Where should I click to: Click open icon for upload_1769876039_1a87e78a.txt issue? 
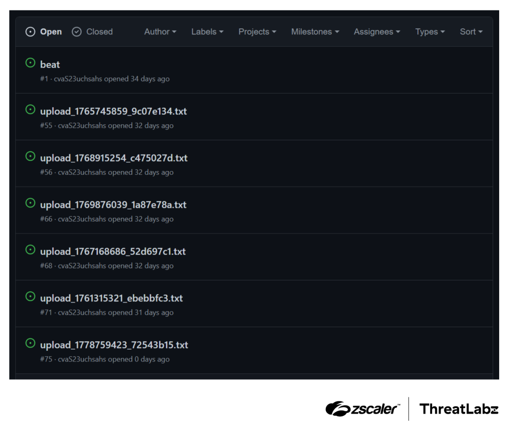pyautogui.click(x=30, y=203)
